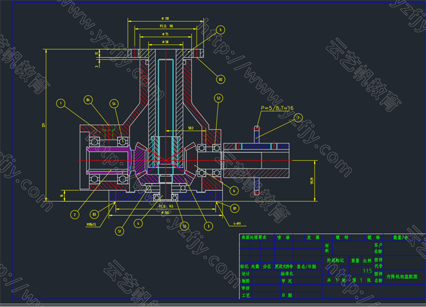Click the B2 part balloon

[220, 80]
